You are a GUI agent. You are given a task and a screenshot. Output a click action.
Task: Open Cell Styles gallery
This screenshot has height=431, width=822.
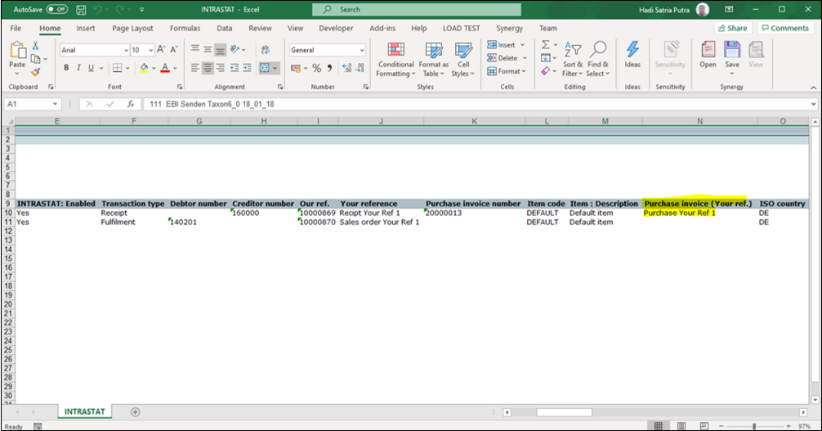463,60
